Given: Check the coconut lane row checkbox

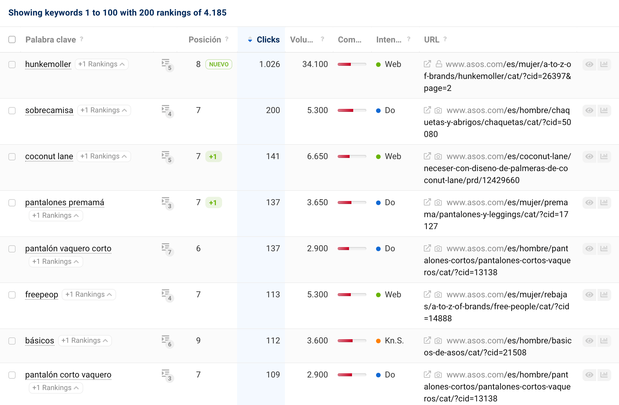Looking at the screenshot, I should [12, 157].
